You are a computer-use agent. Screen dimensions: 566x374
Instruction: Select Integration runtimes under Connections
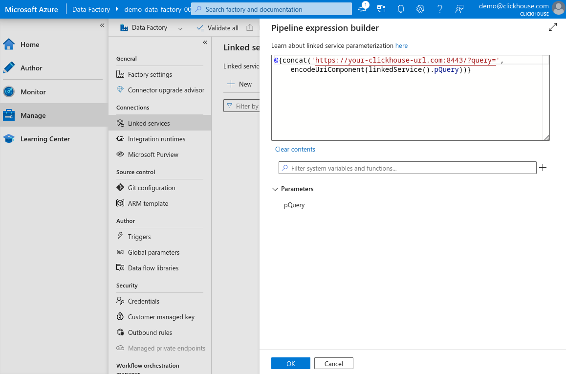pyautogui.click(x=156, y=139)
